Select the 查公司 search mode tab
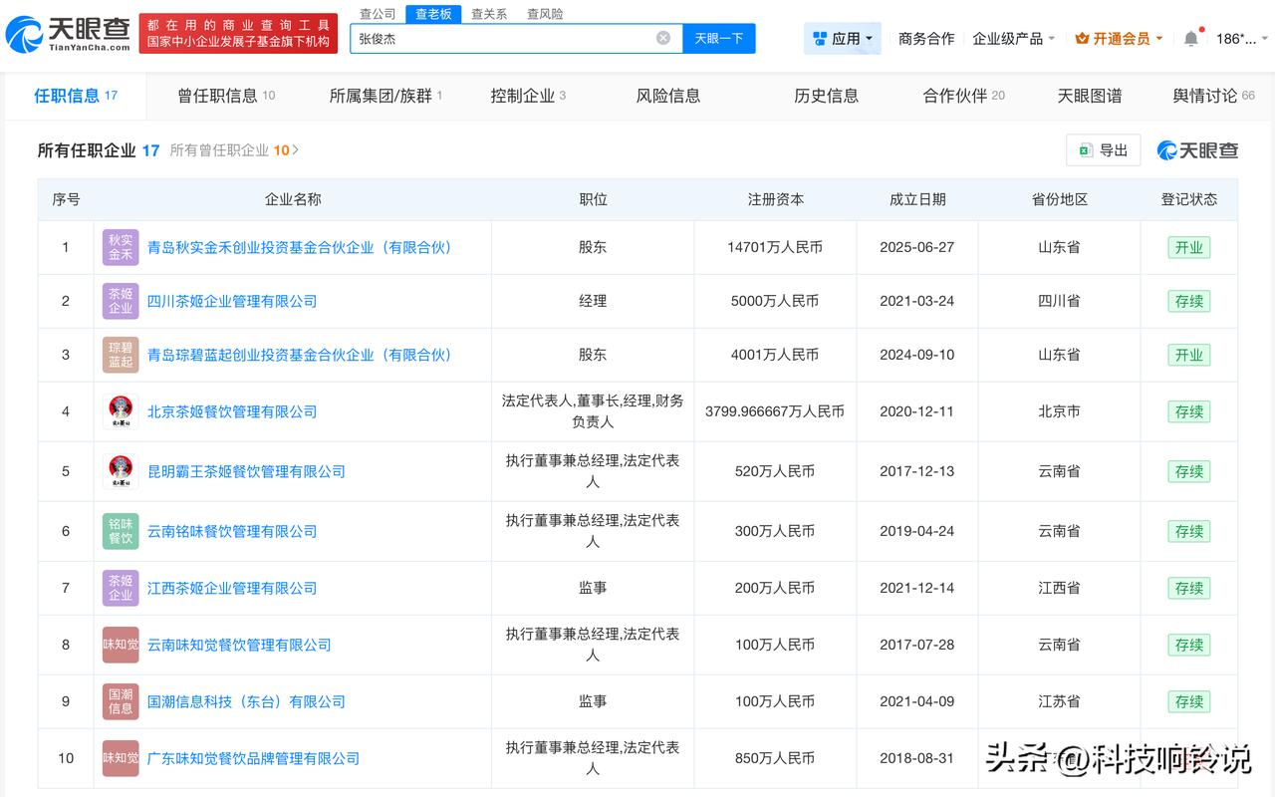Image resolution: width=1275 pixels, height=797 pixels. 378,14
